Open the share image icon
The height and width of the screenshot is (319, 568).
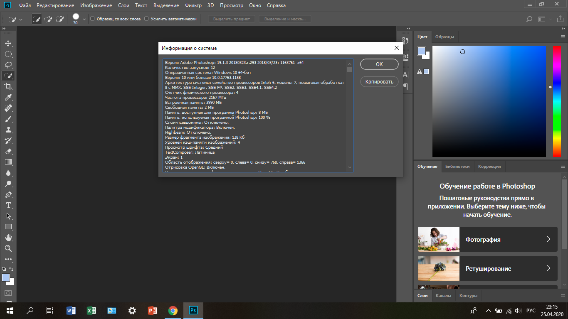560,19
